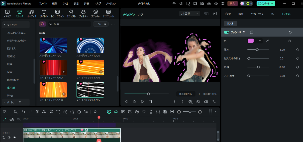The width and height of the screenshot is (303, 142).
Task: Click the eyedropper color picker icon
Action: tap(267, 41)
